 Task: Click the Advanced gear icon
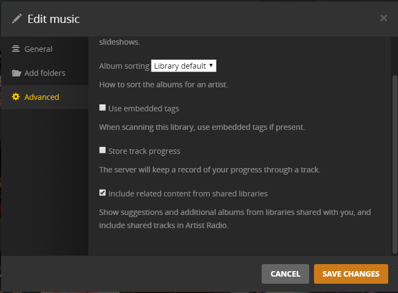pyautogui.click(x=16, y=97)
